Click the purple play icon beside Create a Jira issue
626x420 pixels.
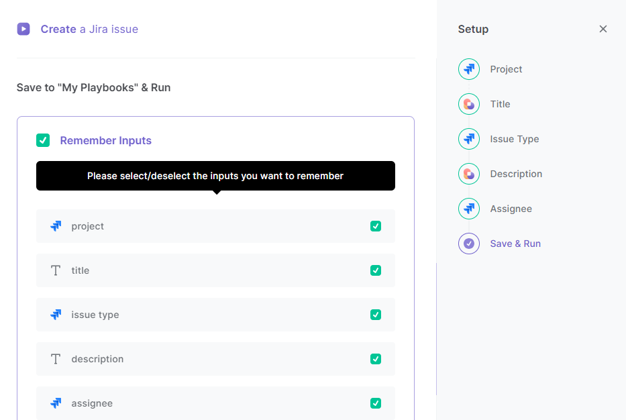pyautogui.click(x=23, y=29)
